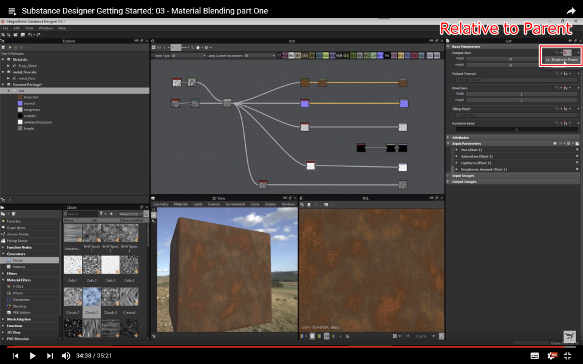Open Blending category in Library
583x364 pixels.
click(x=19, y=306)
